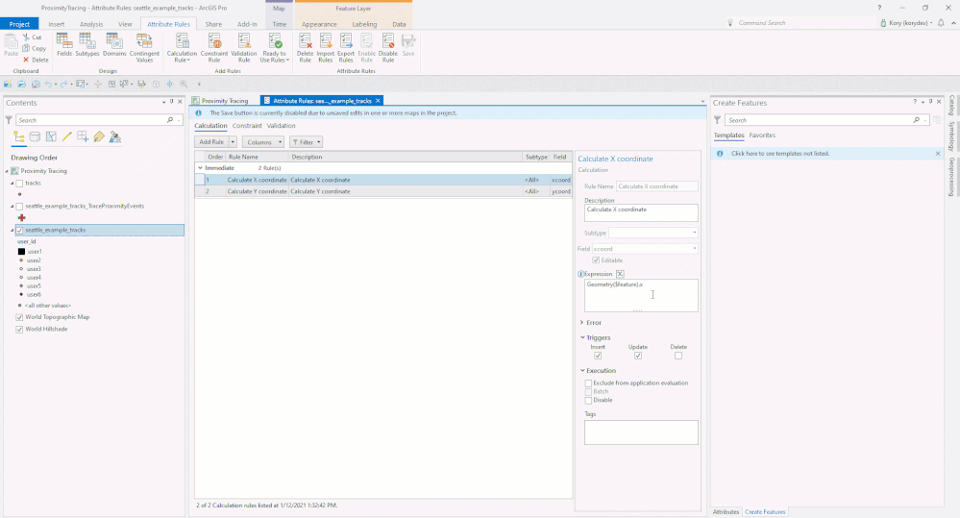Click Import Rules in ribbon
960x518 pixels.
[326, 48]
